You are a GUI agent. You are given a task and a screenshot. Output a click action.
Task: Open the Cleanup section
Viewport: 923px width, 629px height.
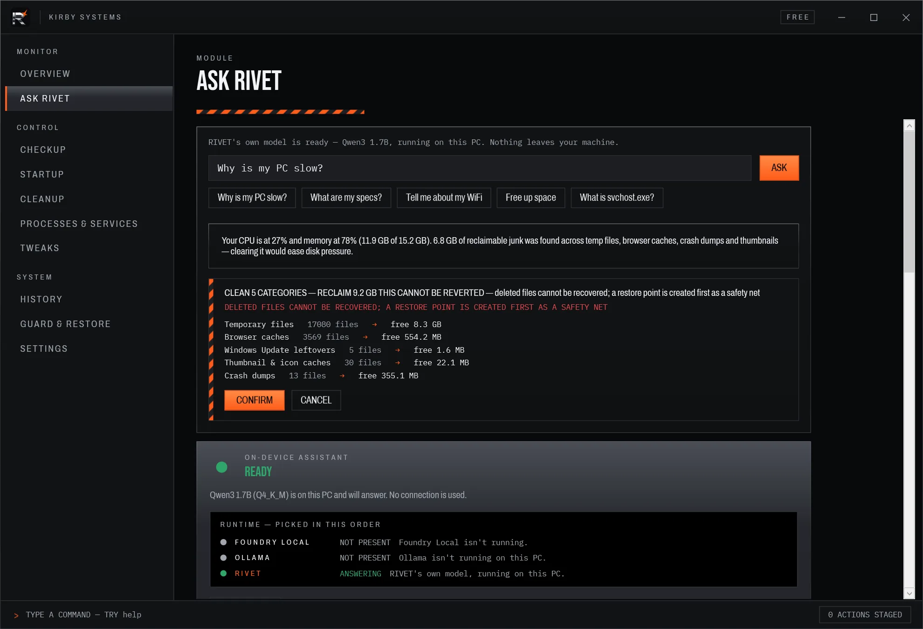pyautogui.click(x=89, y=199)
